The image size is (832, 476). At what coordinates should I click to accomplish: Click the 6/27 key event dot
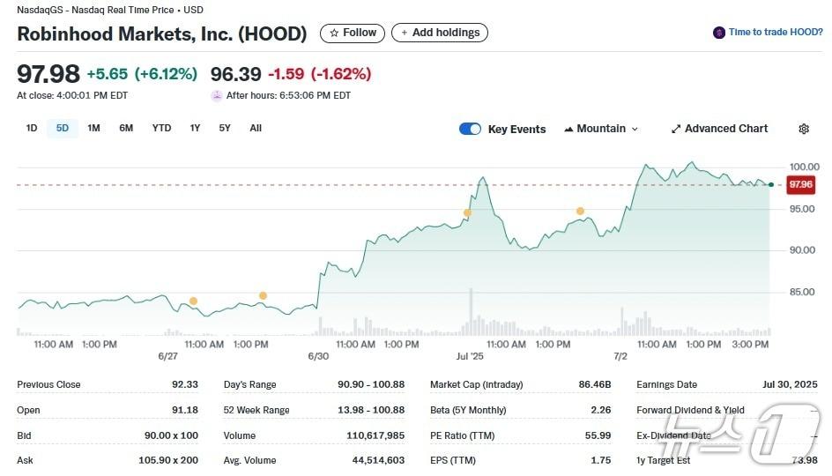coord(193,301)
